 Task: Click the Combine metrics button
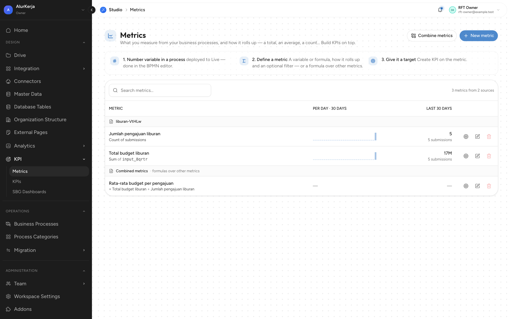click(x=432, y=36)
